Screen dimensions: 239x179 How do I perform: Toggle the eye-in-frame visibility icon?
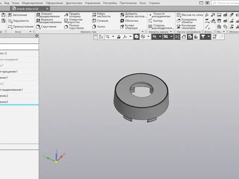tap(166, 37)
